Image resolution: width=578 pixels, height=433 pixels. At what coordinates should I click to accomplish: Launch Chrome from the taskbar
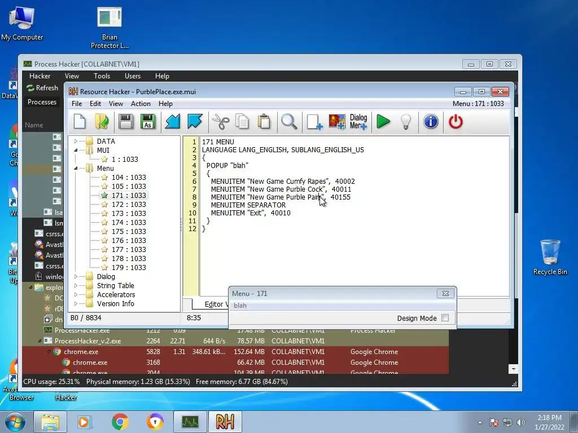pos(120,422)
